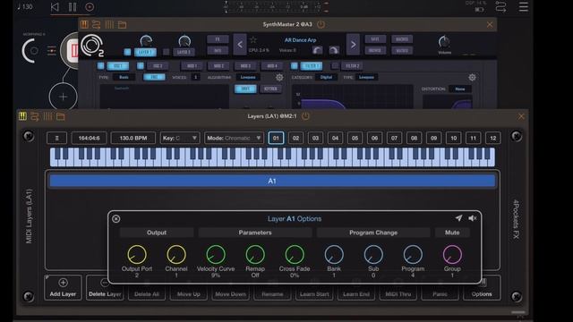The height and width of the screenshot is (322, 573).
Task: Open filter settings gear in SynthMaster
Action: [x=472, y=77]
